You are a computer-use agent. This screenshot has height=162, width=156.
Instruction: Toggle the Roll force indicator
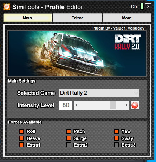(x=21, y=131)
